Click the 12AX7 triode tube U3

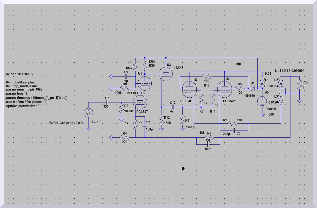[x=166, y=74]
